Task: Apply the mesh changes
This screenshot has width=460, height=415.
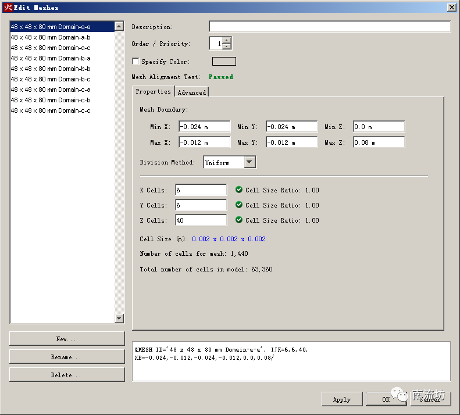Action: (x=341, y=399)
